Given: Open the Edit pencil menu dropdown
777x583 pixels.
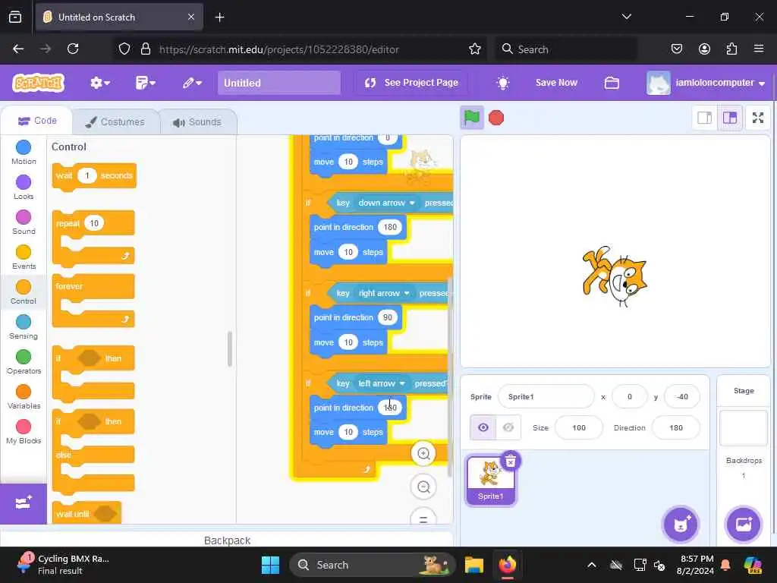Looking at the screenshot, I should tap(192, 83).
